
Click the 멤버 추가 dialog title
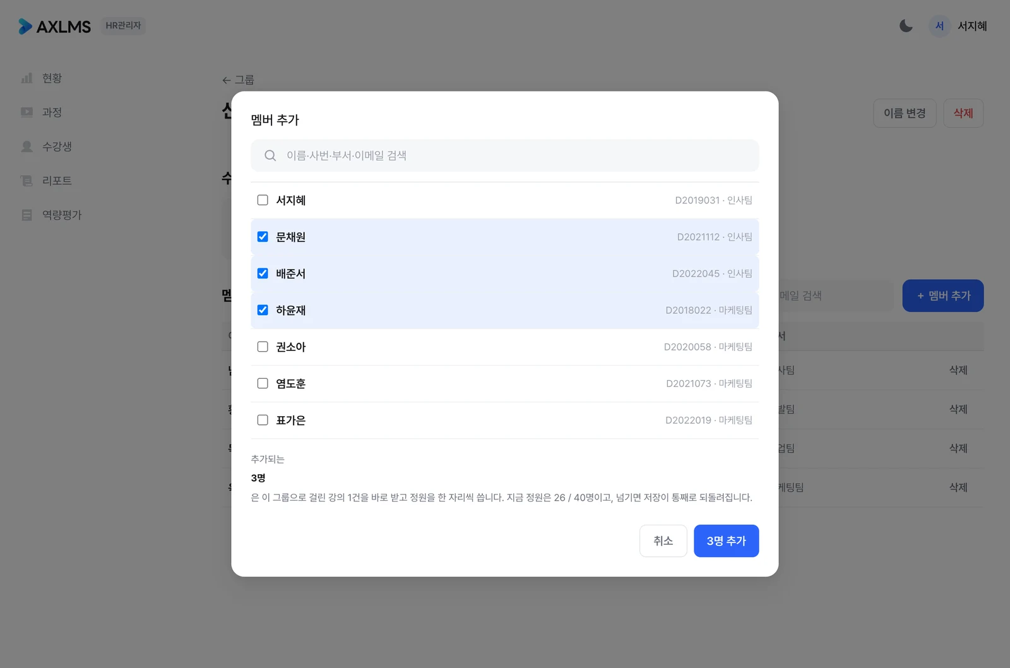coord(275,120)
